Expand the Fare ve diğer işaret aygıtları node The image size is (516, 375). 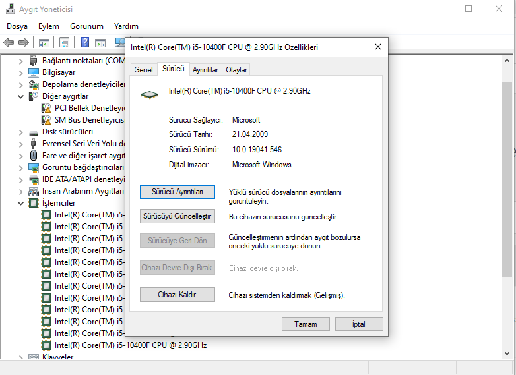20,156
